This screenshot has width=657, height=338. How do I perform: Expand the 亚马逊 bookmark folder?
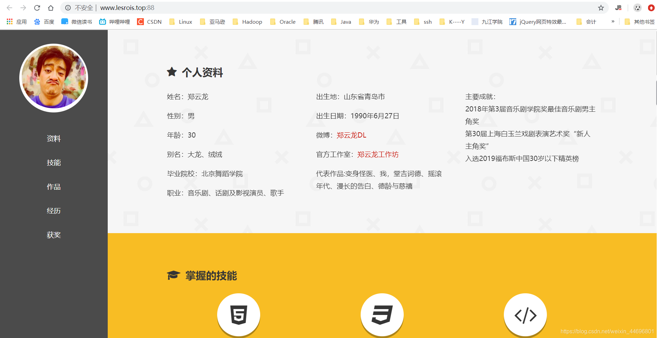point(212,22)
